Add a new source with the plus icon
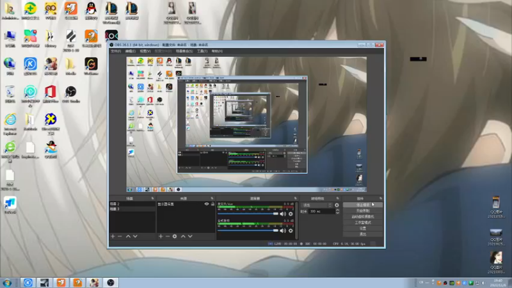The width and height of the screenshot is (512, 288). coord(161,236)
